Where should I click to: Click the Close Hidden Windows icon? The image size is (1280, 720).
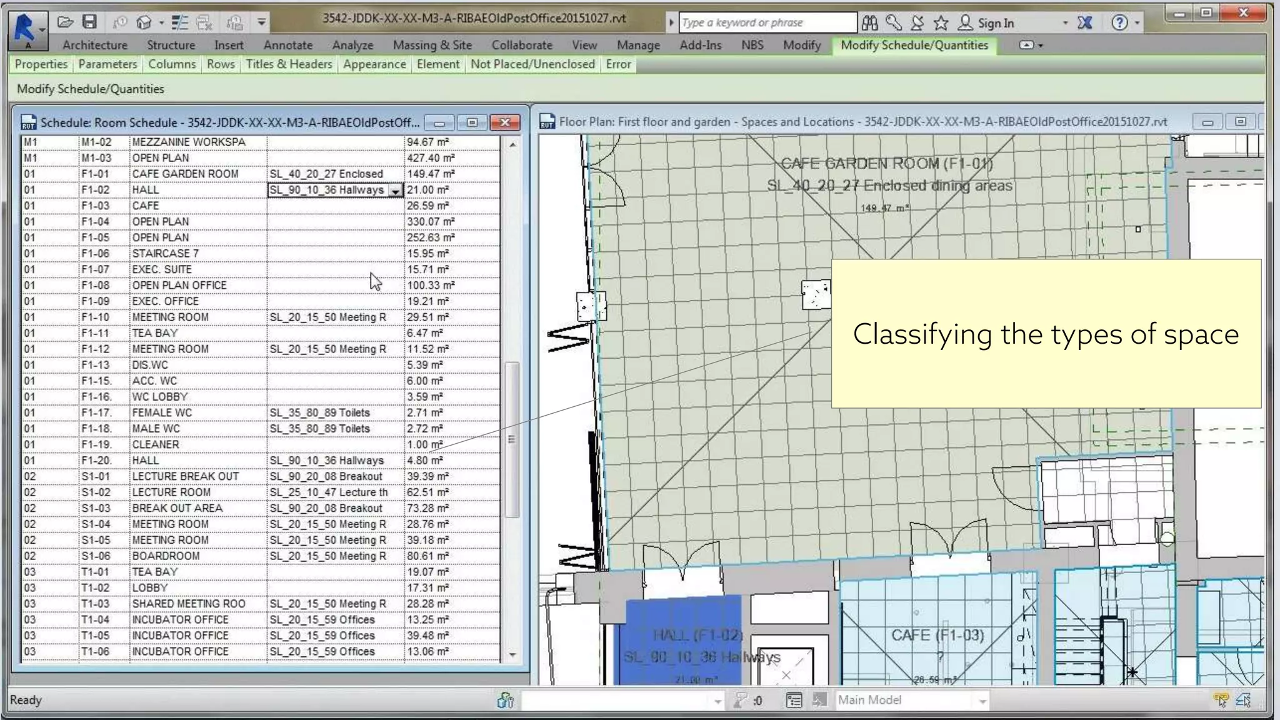point(204,22)
